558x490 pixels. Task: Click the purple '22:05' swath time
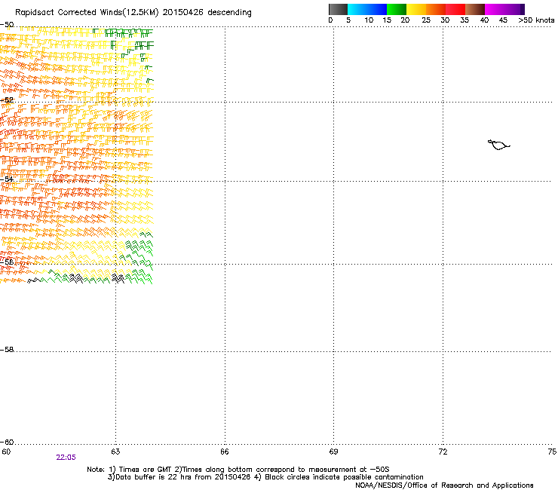(66, 458)
